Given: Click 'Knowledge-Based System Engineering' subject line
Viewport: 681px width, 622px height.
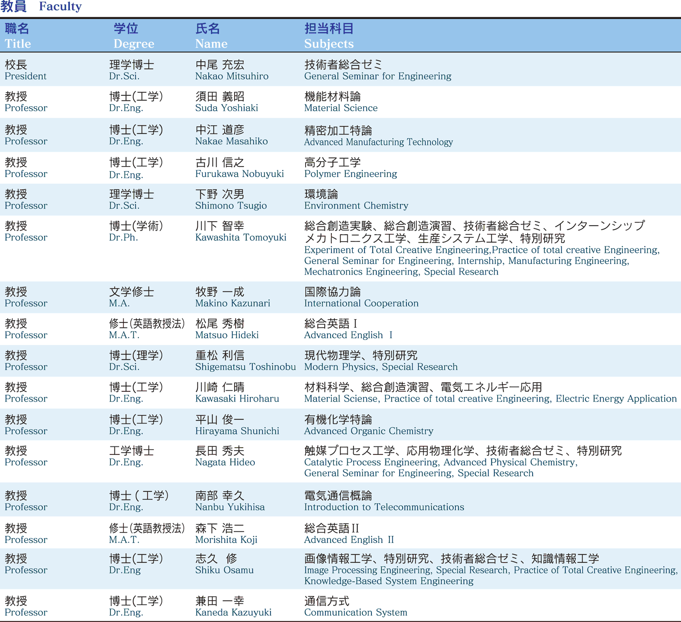Looking at the screenshot, I should pos(389,581).
